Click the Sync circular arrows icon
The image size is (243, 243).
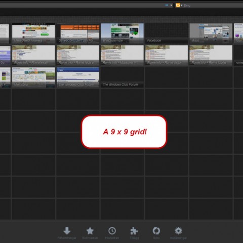[156, 231]
